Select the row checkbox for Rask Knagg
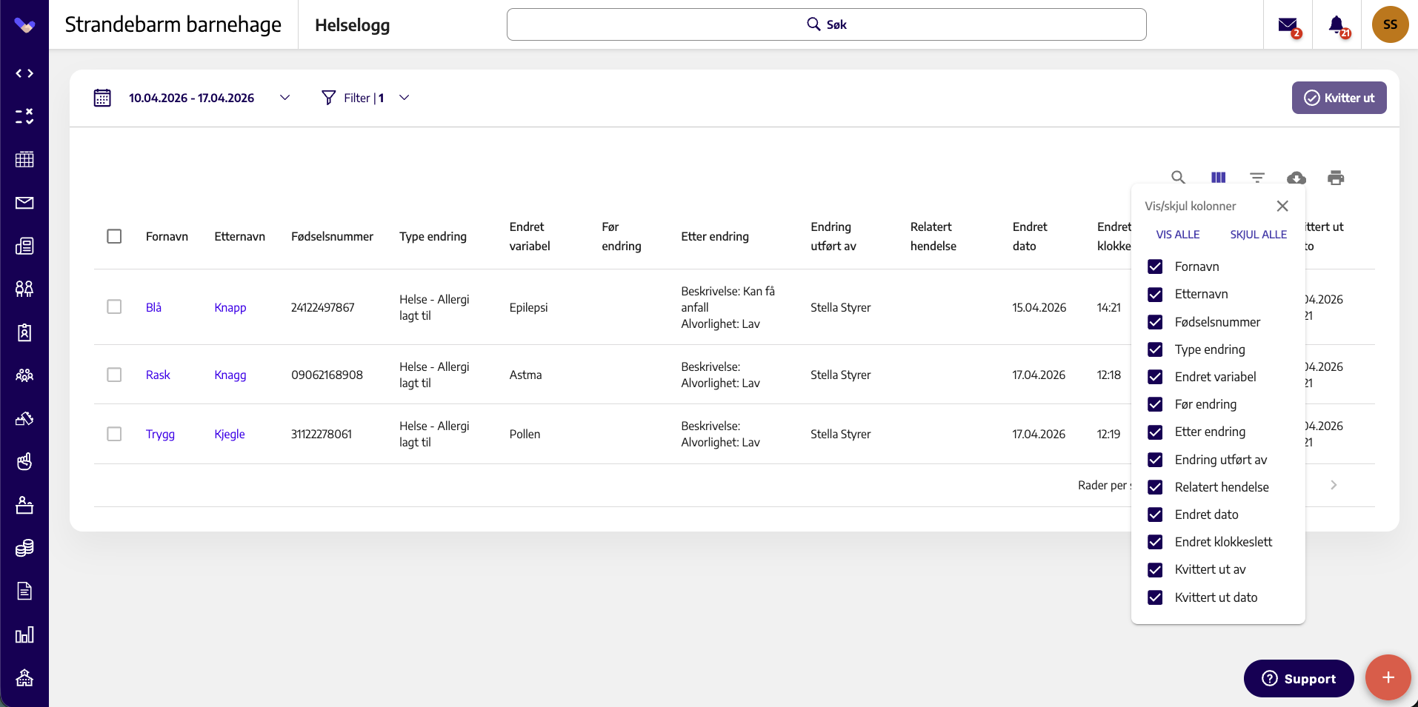This screenshot has width=1418, height=707. coord(114,375)
